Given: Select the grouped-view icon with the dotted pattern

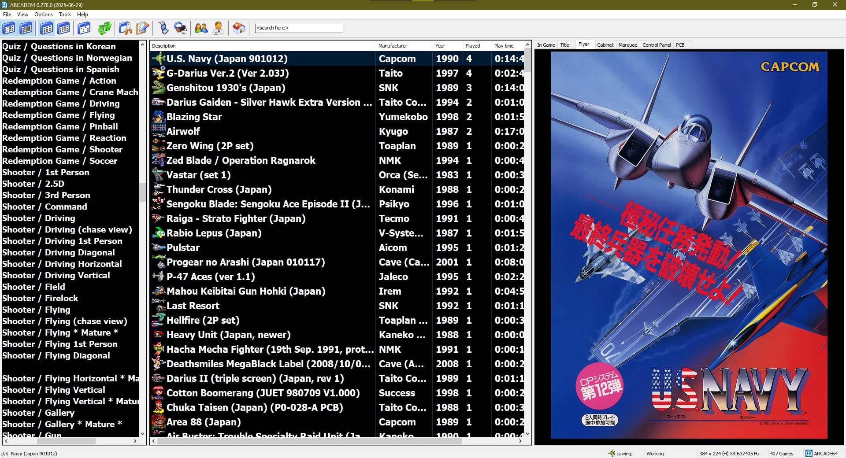Looking at the screenshot, I should coord(84,29).
